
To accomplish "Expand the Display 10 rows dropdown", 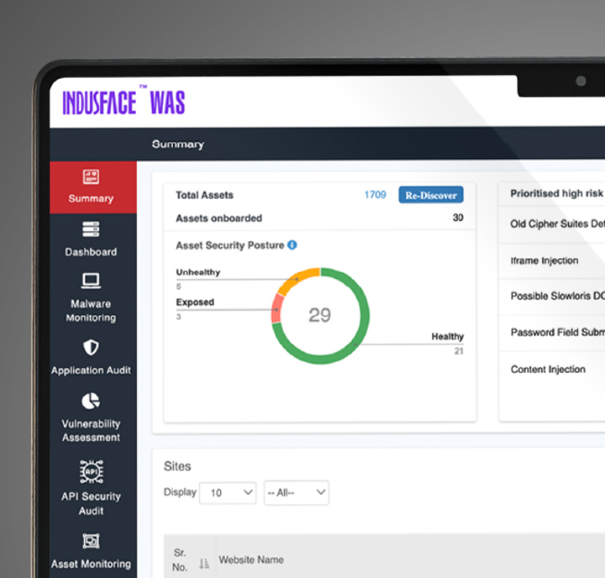I will tap(228, 492).
